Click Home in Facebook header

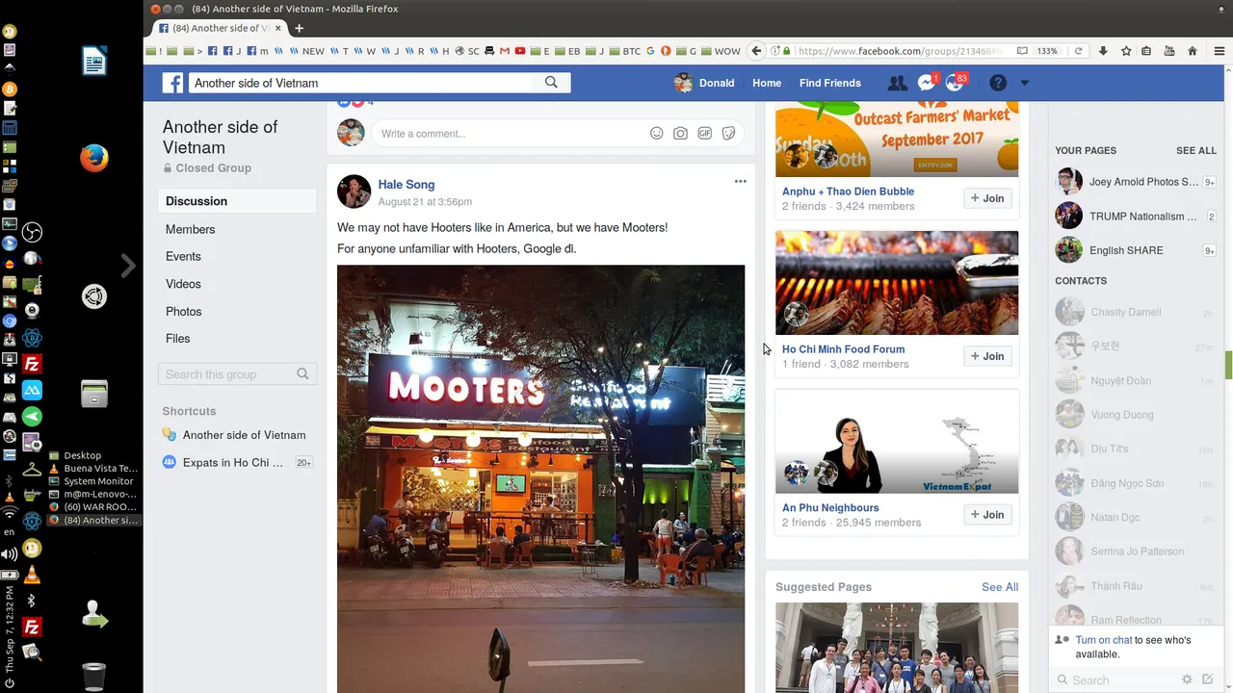[767, 83]
